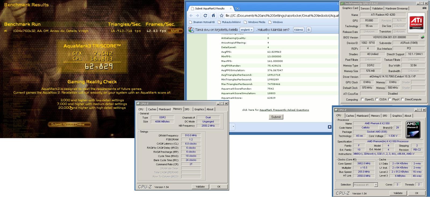Reload the AquaMark3 results page
430x197 pixels.
205,16
